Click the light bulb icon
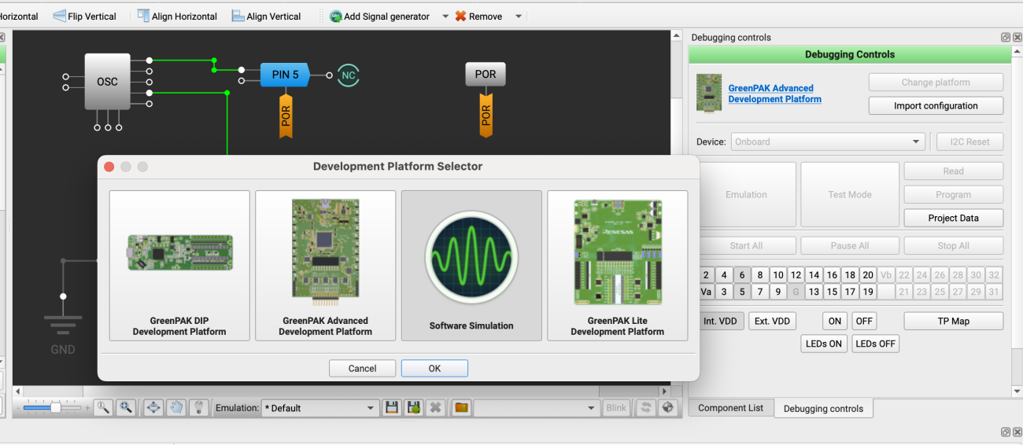 (x=199, y=407)
